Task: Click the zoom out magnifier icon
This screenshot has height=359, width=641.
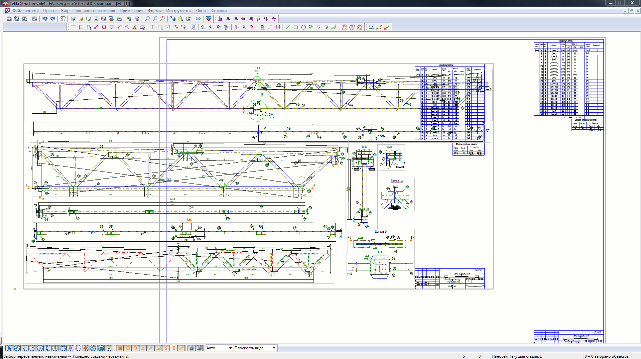Action: click(155, 19)
